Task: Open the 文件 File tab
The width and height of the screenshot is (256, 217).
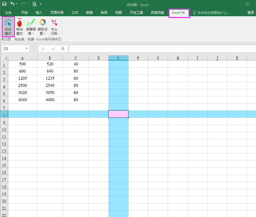Action: (8, 13)
